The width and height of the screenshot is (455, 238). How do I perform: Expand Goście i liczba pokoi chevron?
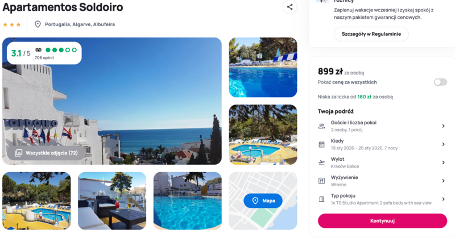[443, 126]
